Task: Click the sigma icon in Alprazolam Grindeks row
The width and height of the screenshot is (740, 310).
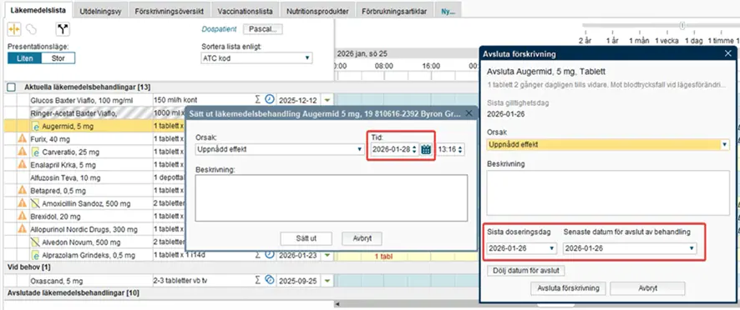Action: coord(257,255)
